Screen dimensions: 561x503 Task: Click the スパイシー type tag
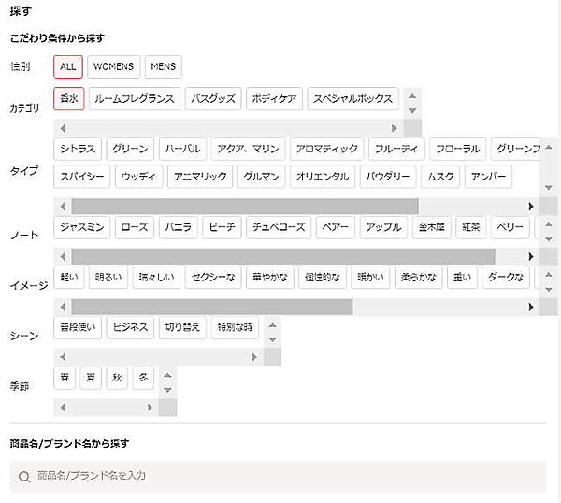click(81, 177)
